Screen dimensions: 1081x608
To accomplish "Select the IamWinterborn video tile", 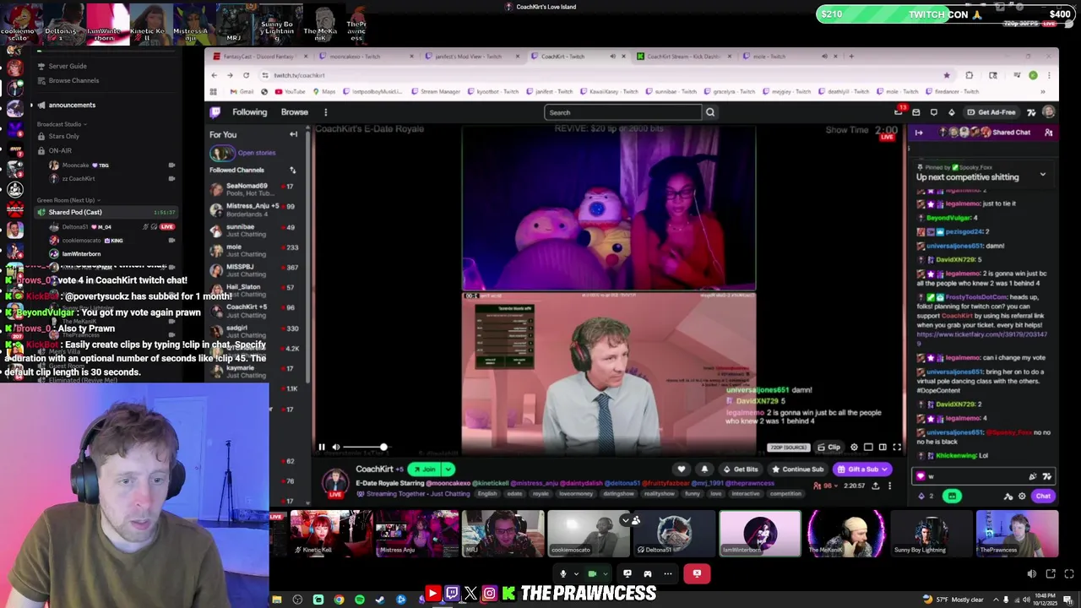I will 760,534.
